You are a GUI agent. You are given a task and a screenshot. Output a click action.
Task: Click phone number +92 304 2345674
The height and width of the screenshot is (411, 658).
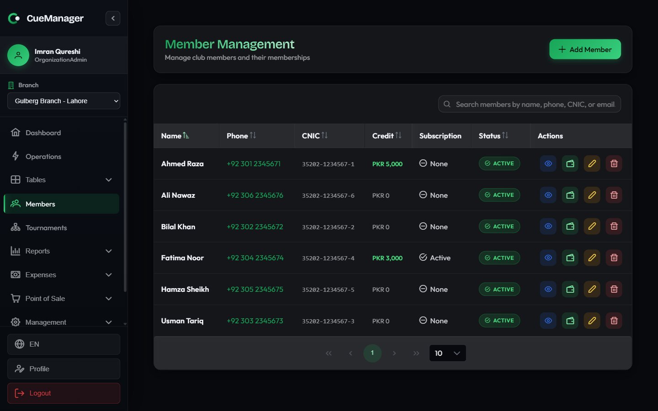pos(255,258)
